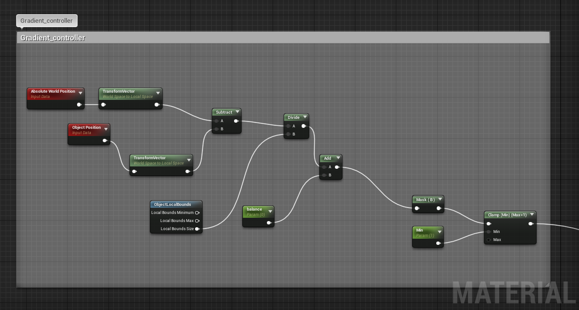This screenshot has height=310, width=579.
Task: Click the Divide node A input pin
Action: click(x=288, y=126)
